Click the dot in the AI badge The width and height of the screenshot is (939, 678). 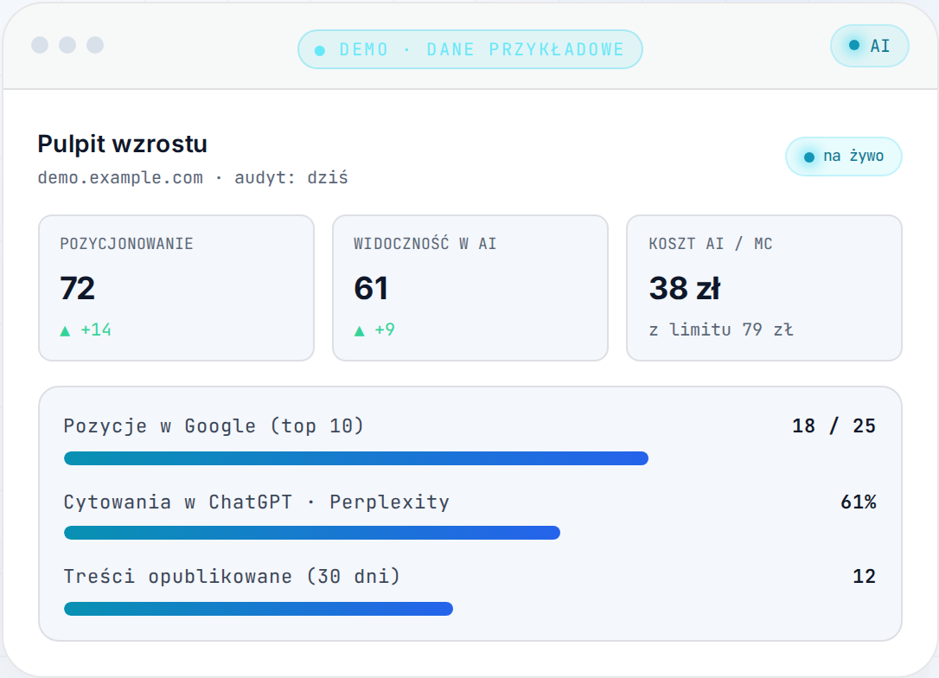(854, 45)
